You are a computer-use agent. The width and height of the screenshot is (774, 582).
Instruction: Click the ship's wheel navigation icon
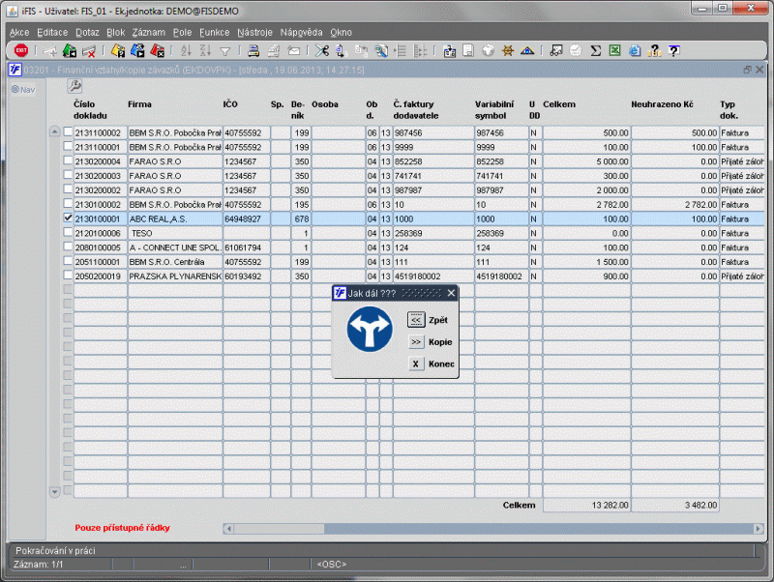(x=507, y=50)
